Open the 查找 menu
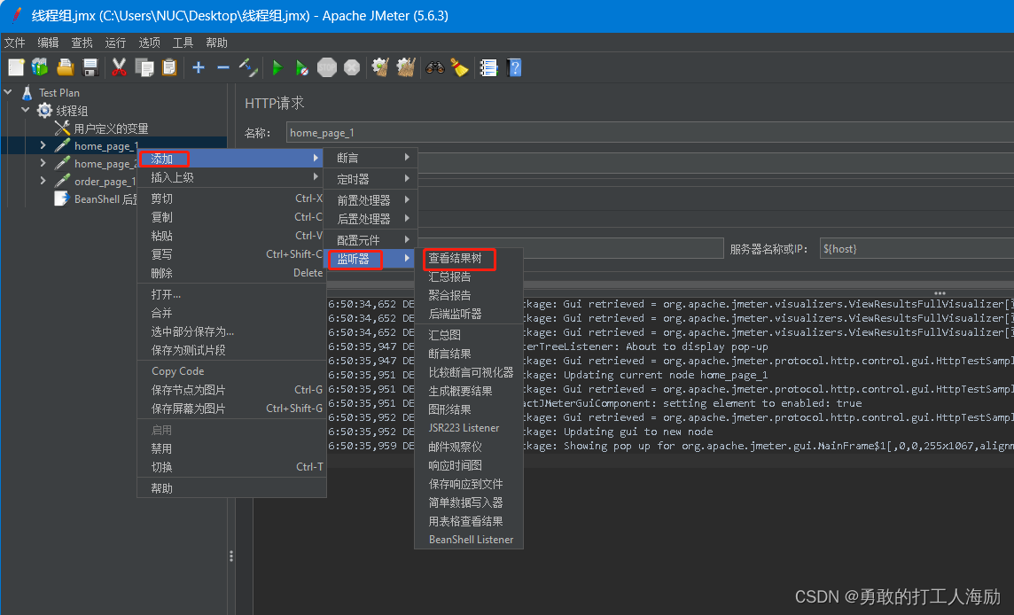 82,43
